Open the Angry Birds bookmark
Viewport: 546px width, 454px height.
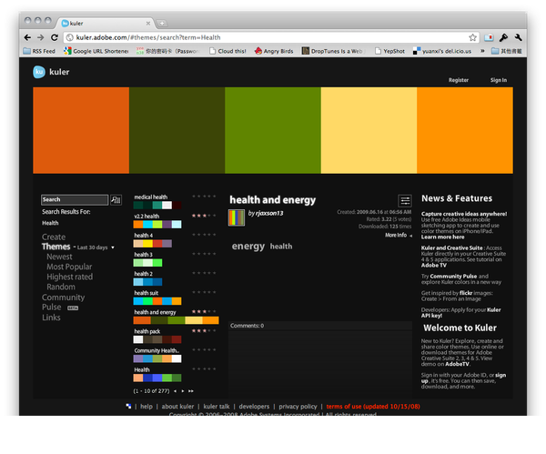coord(274,51)
